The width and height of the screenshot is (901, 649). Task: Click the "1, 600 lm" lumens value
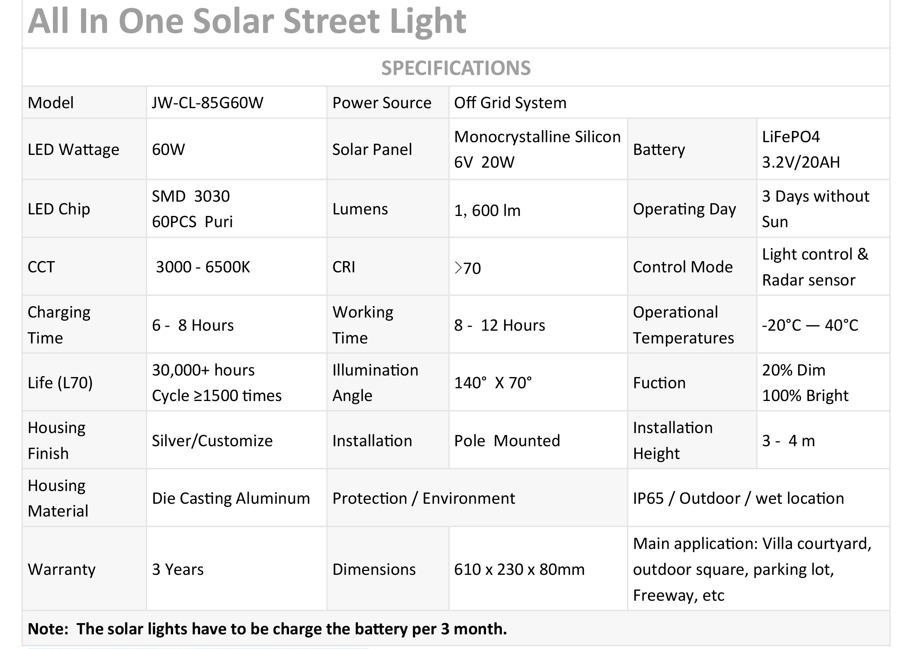click(487, 210)
